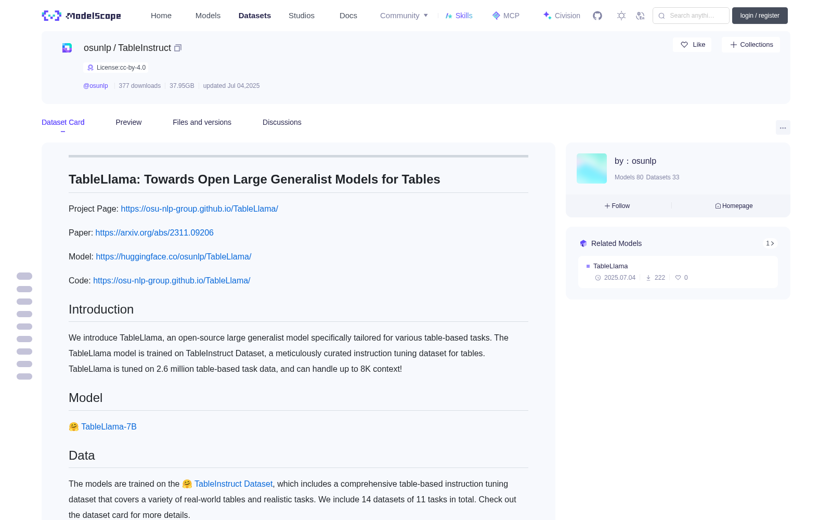Open the Code github link
832x520 pixels.
[x=172, y=280]
